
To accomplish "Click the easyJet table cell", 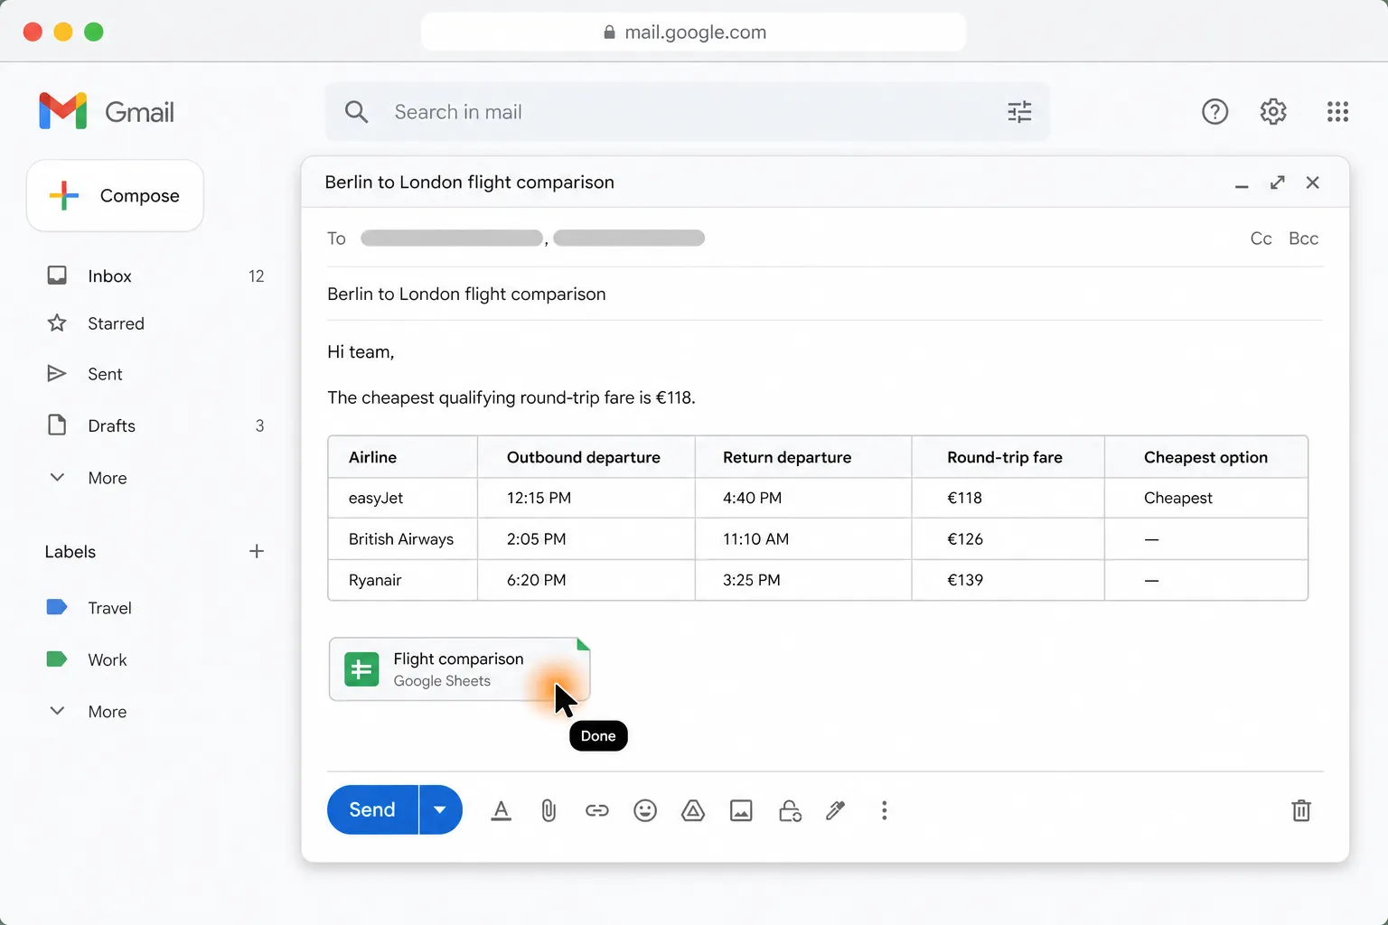I will tap(402, 498).
